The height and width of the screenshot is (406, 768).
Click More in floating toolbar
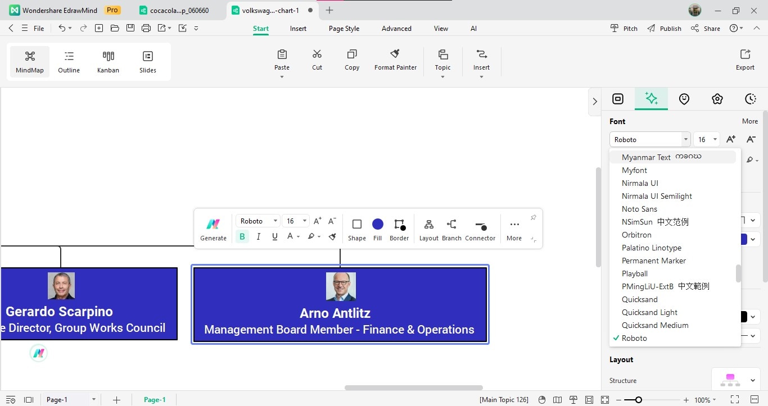pyautogui.click(x=514, y=230)
